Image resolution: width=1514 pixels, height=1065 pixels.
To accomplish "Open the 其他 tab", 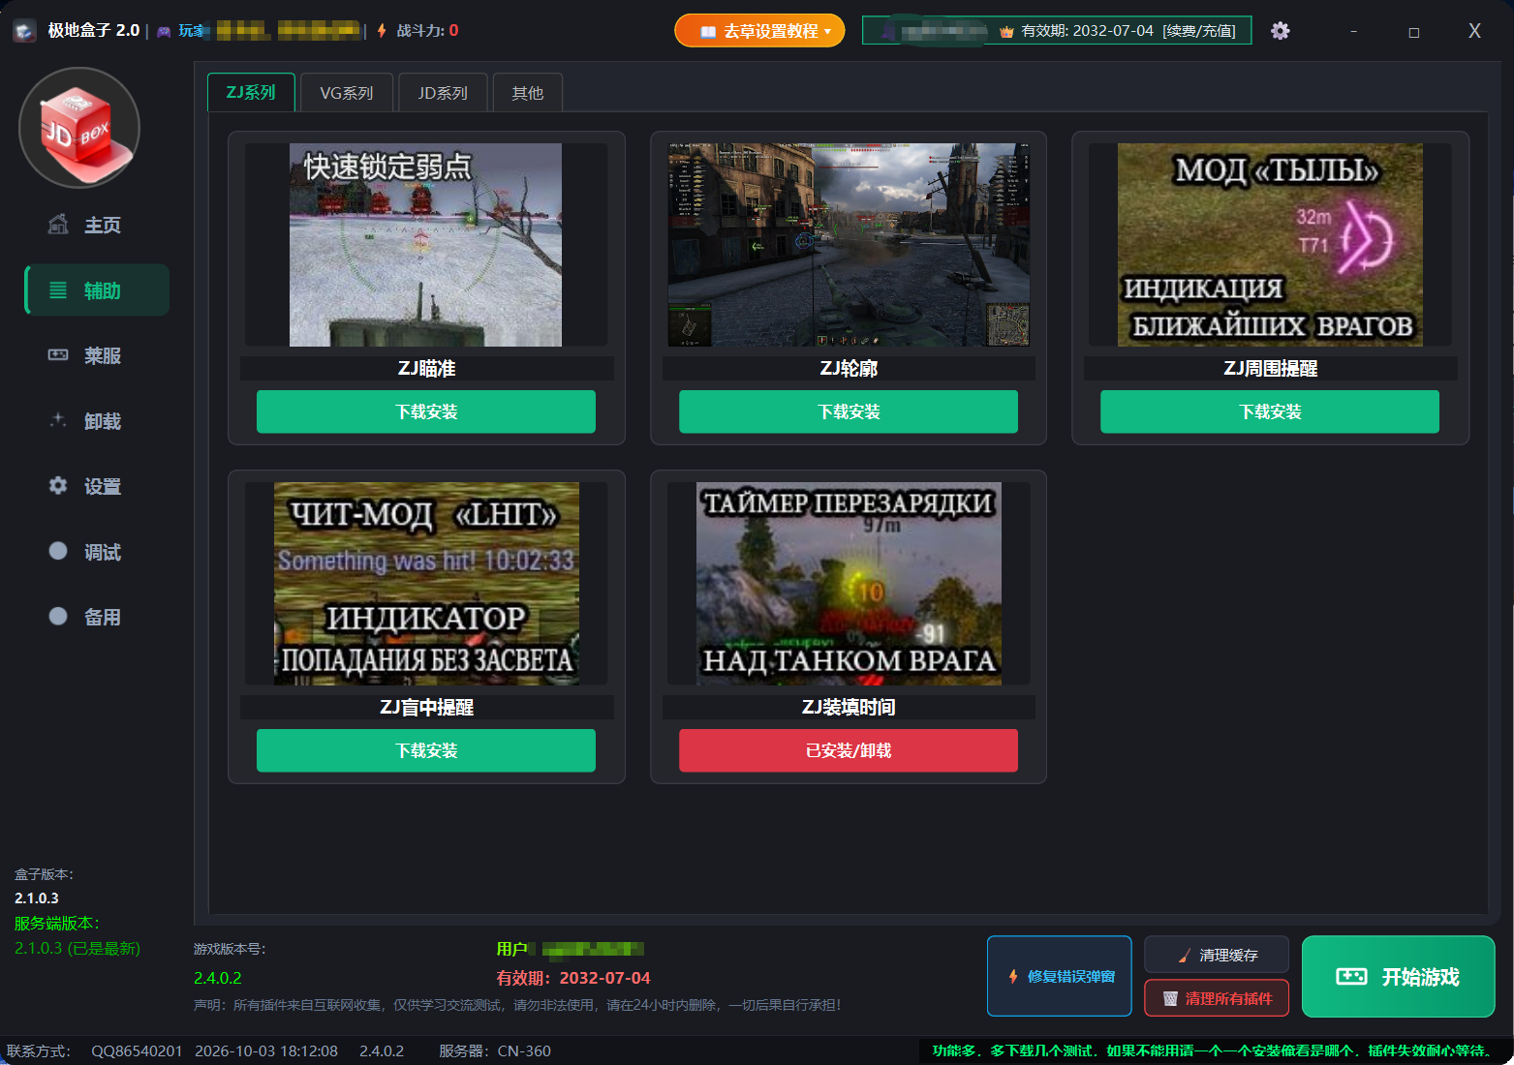I will (528, 93).
